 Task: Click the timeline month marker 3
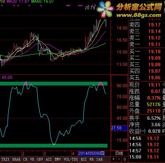point(45,154)
